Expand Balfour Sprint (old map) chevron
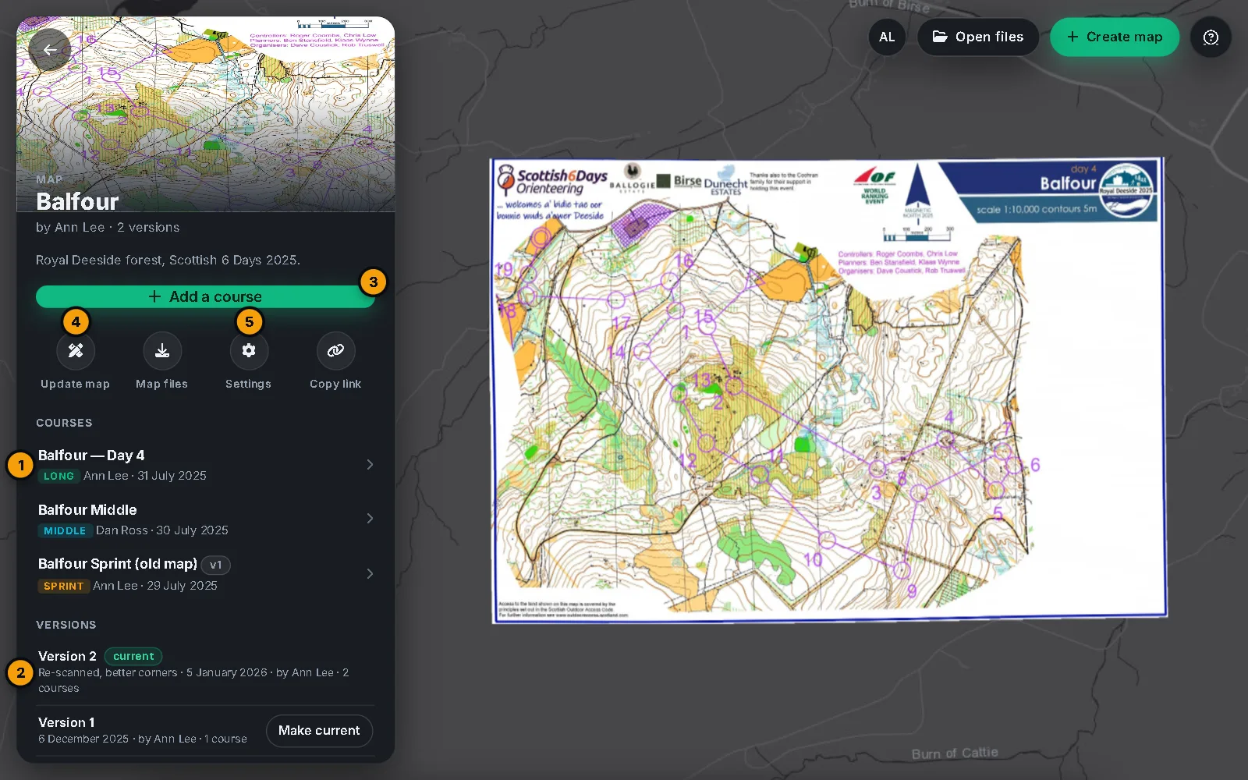1248x780 pixels. (370, 573)
